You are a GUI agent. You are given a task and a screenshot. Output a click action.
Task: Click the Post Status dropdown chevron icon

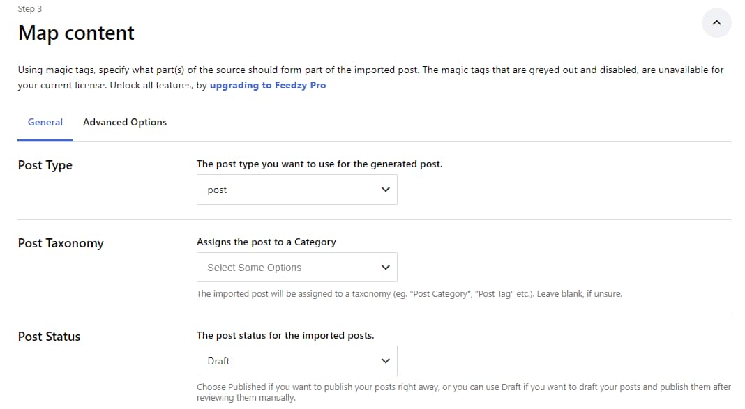pos(385,360)
